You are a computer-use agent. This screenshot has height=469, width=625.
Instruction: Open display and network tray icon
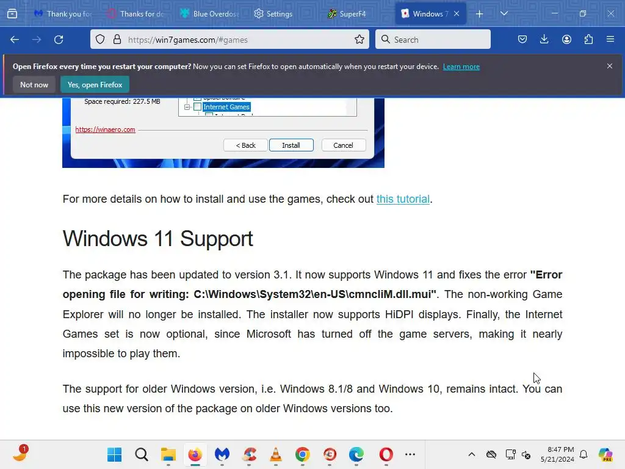click(511, 454)
